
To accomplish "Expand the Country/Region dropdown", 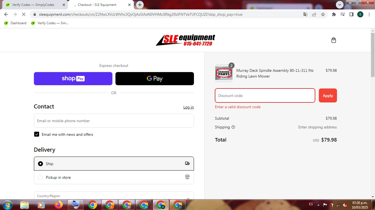I will [x=114, y=196].
